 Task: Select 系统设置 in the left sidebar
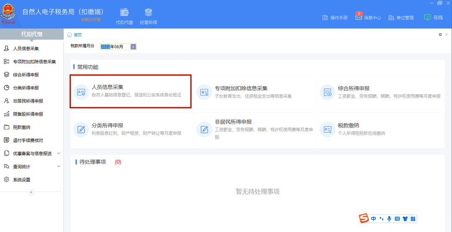click(22, 180)
